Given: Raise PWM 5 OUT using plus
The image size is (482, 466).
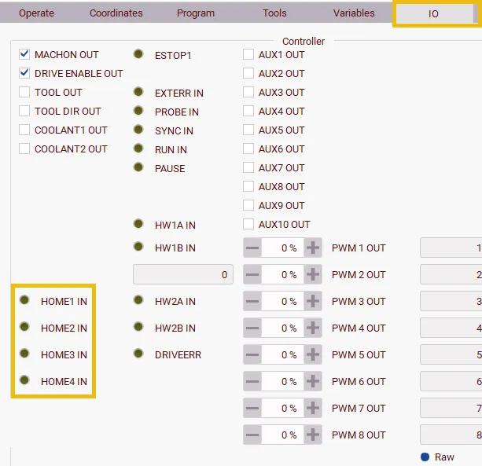Looking at the screenshot, I should tap(313, 354).
